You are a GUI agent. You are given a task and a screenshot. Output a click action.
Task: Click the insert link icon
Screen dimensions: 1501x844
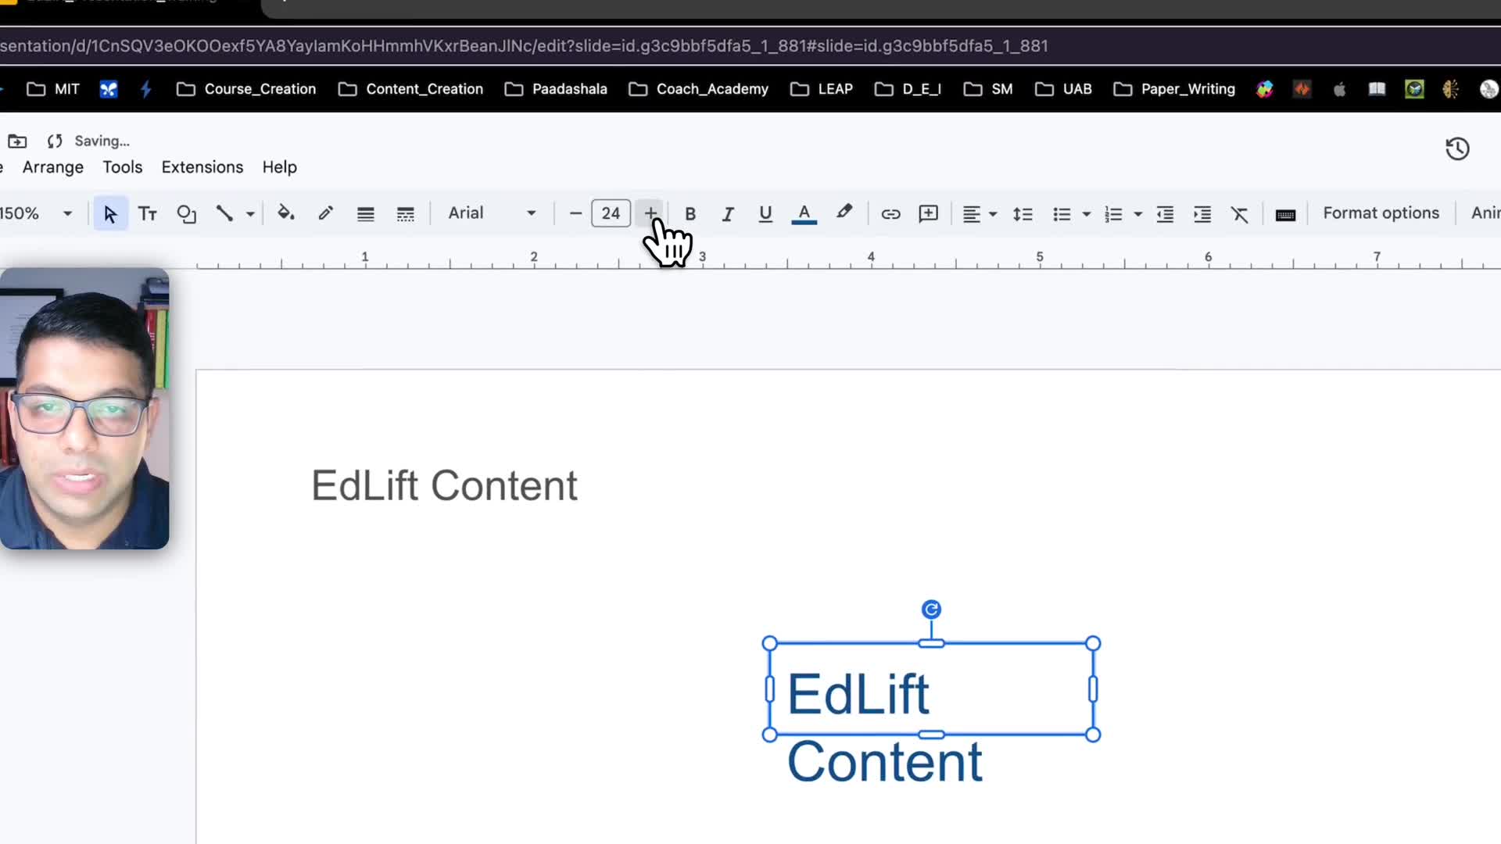tap(890, 213)
